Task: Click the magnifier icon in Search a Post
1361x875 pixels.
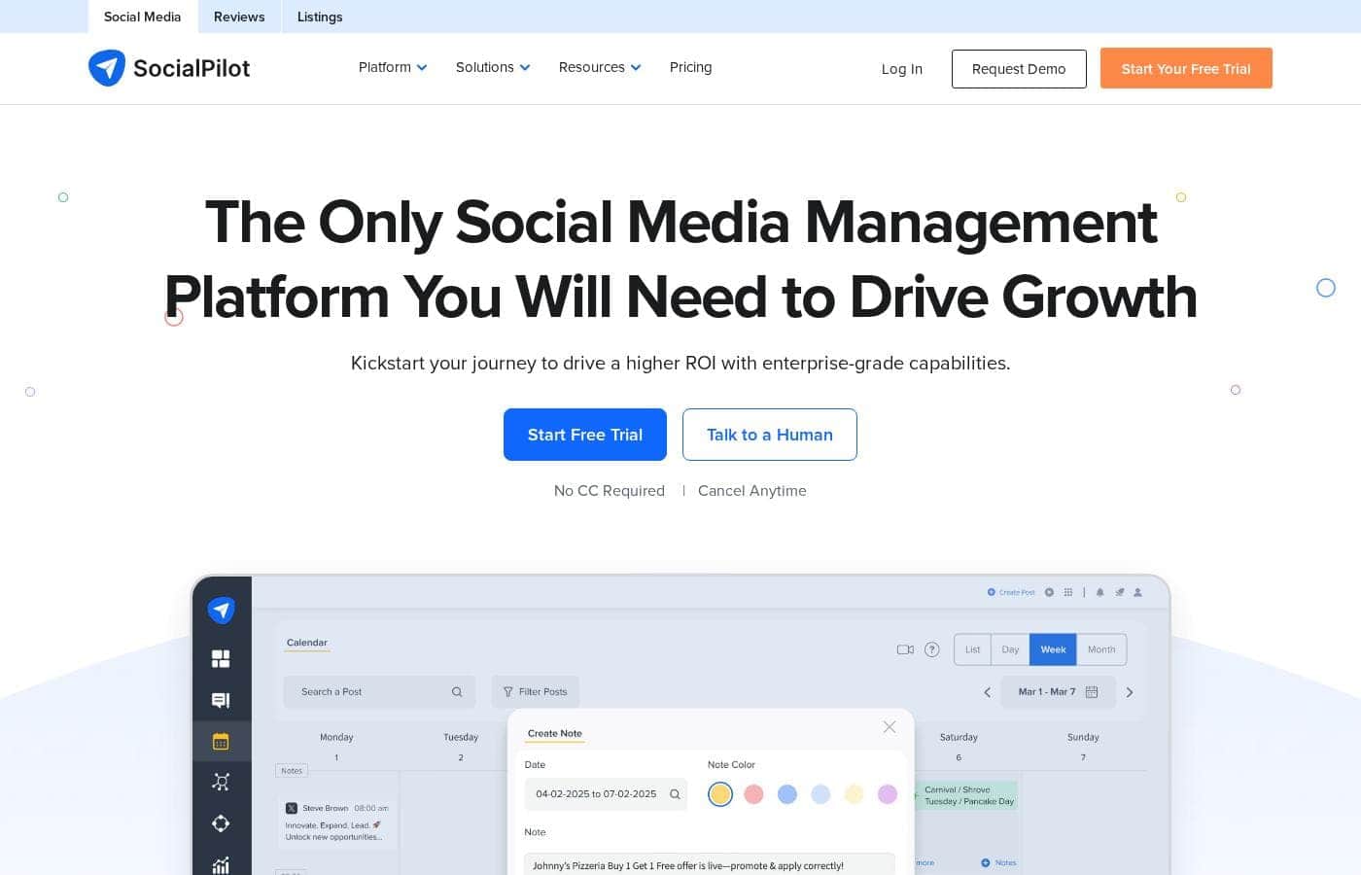Action: tap(457, 692)
